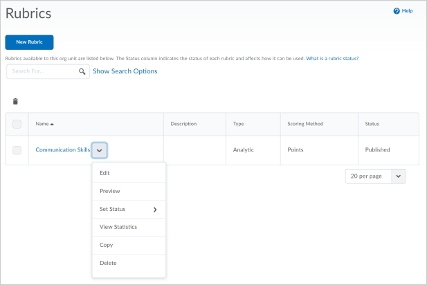Collapse the Communication Skills actions chevron

tap(99, 150)
